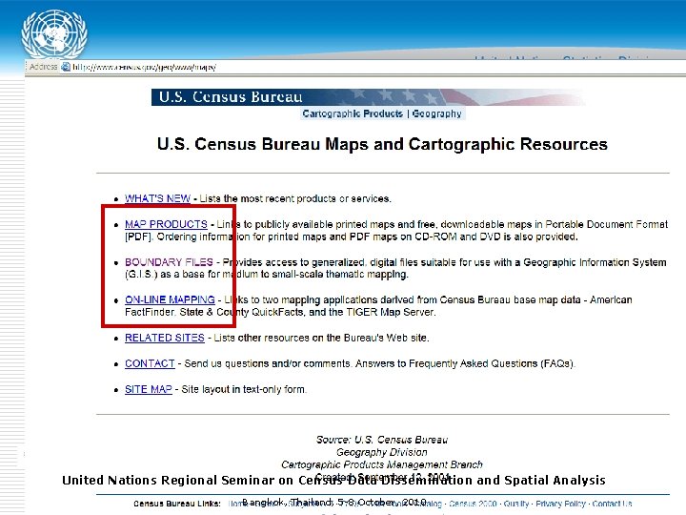Click the 'Geography Division' text
Screen dimensions: 686x515
381,452
